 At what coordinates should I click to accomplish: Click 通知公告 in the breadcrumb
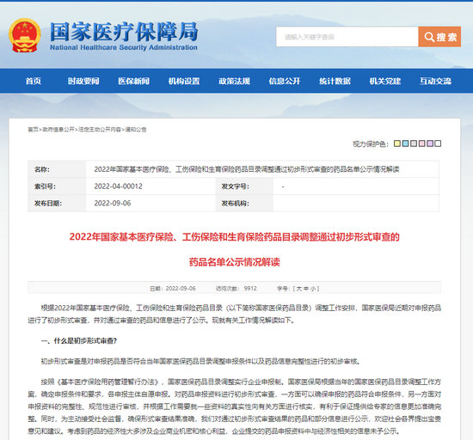point(136,129)
